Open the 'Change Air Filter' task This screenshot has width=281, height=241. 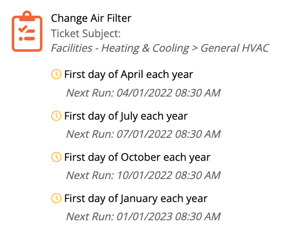click(91, 18)
